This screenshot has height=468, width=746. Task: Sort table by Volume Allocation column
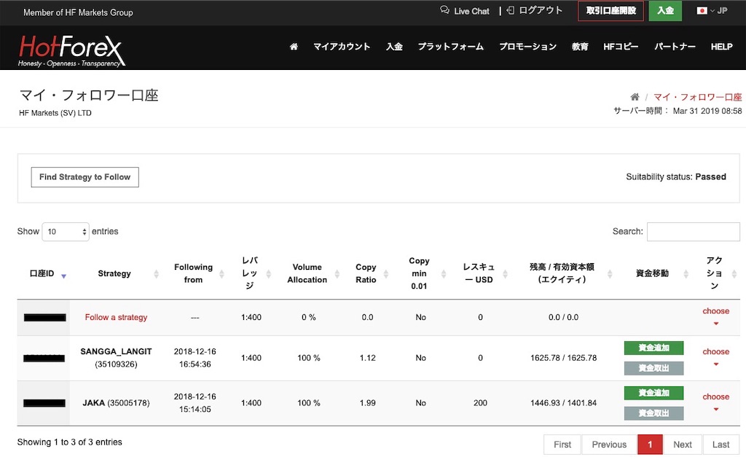tap(337, 273)
